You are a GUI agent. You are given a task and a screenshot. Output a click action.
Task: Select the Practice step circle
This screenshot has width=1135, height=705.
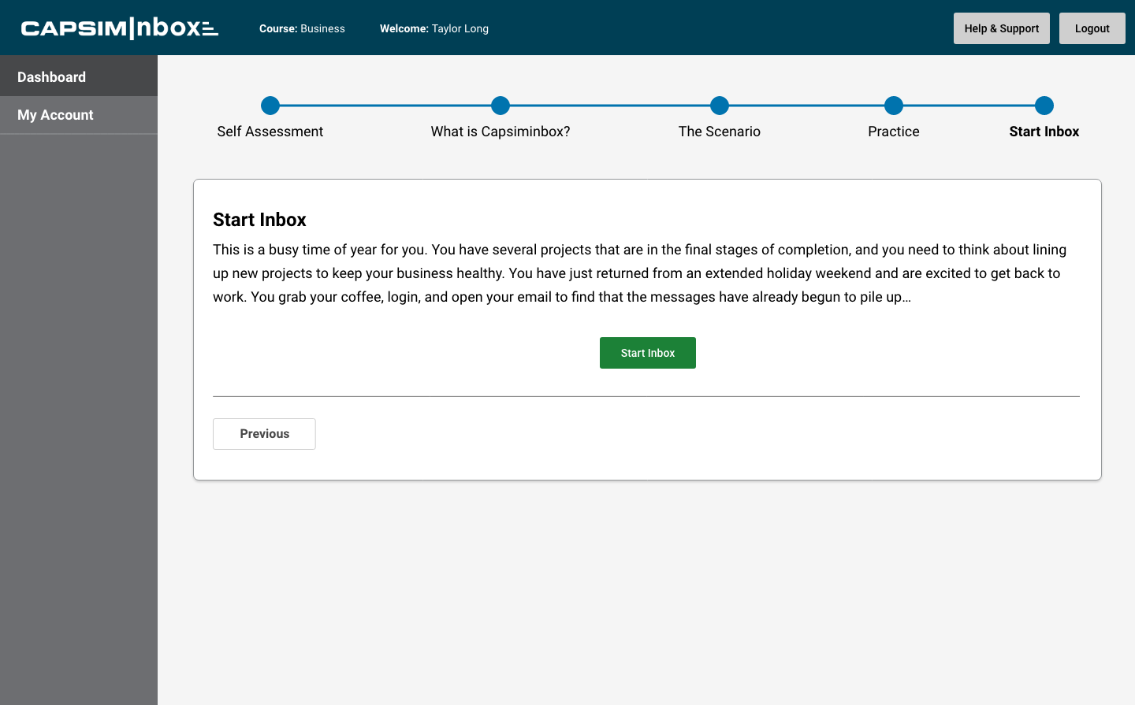(894, 106)
